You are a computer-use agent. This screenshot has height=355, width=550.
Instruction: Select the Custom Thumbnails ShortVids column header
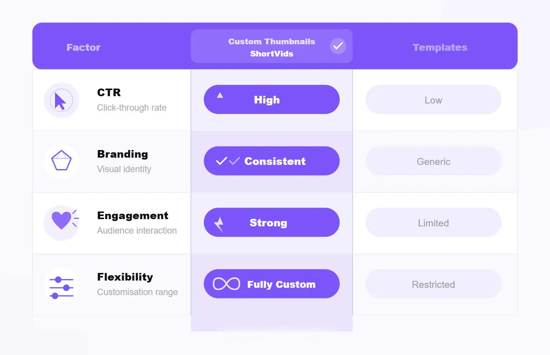coord(271,47)
